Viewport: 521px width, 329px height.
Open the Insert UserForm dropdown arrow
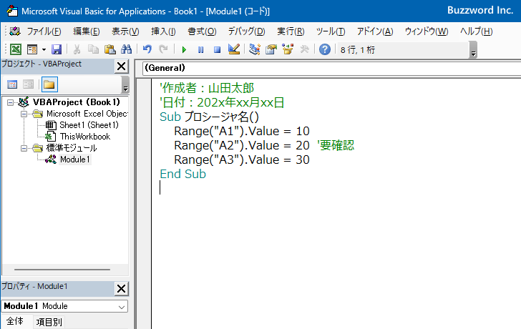click(x=44, y=50)
